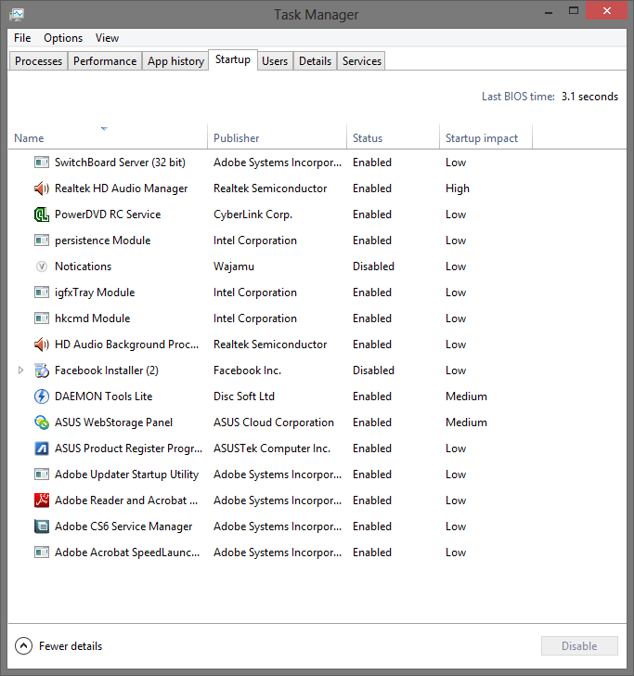Click the Adobe Reader and Acrobat red icon
This screenshot has width=634, height=676.
(42, 500)
